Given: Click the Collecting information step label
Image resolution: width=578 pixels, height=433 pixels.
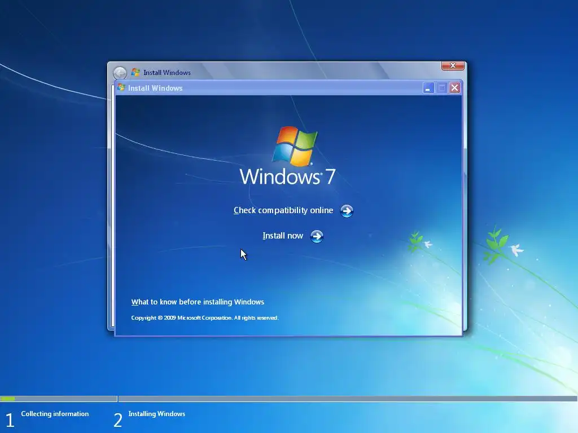Looking at the screenshot, I should [x=55, y=414].
